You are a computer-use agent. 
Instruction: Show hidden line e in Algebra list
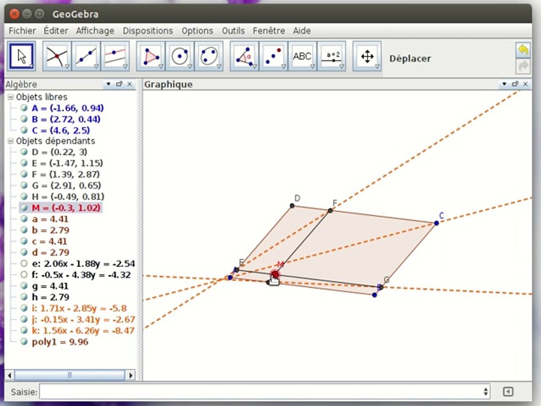24,264
